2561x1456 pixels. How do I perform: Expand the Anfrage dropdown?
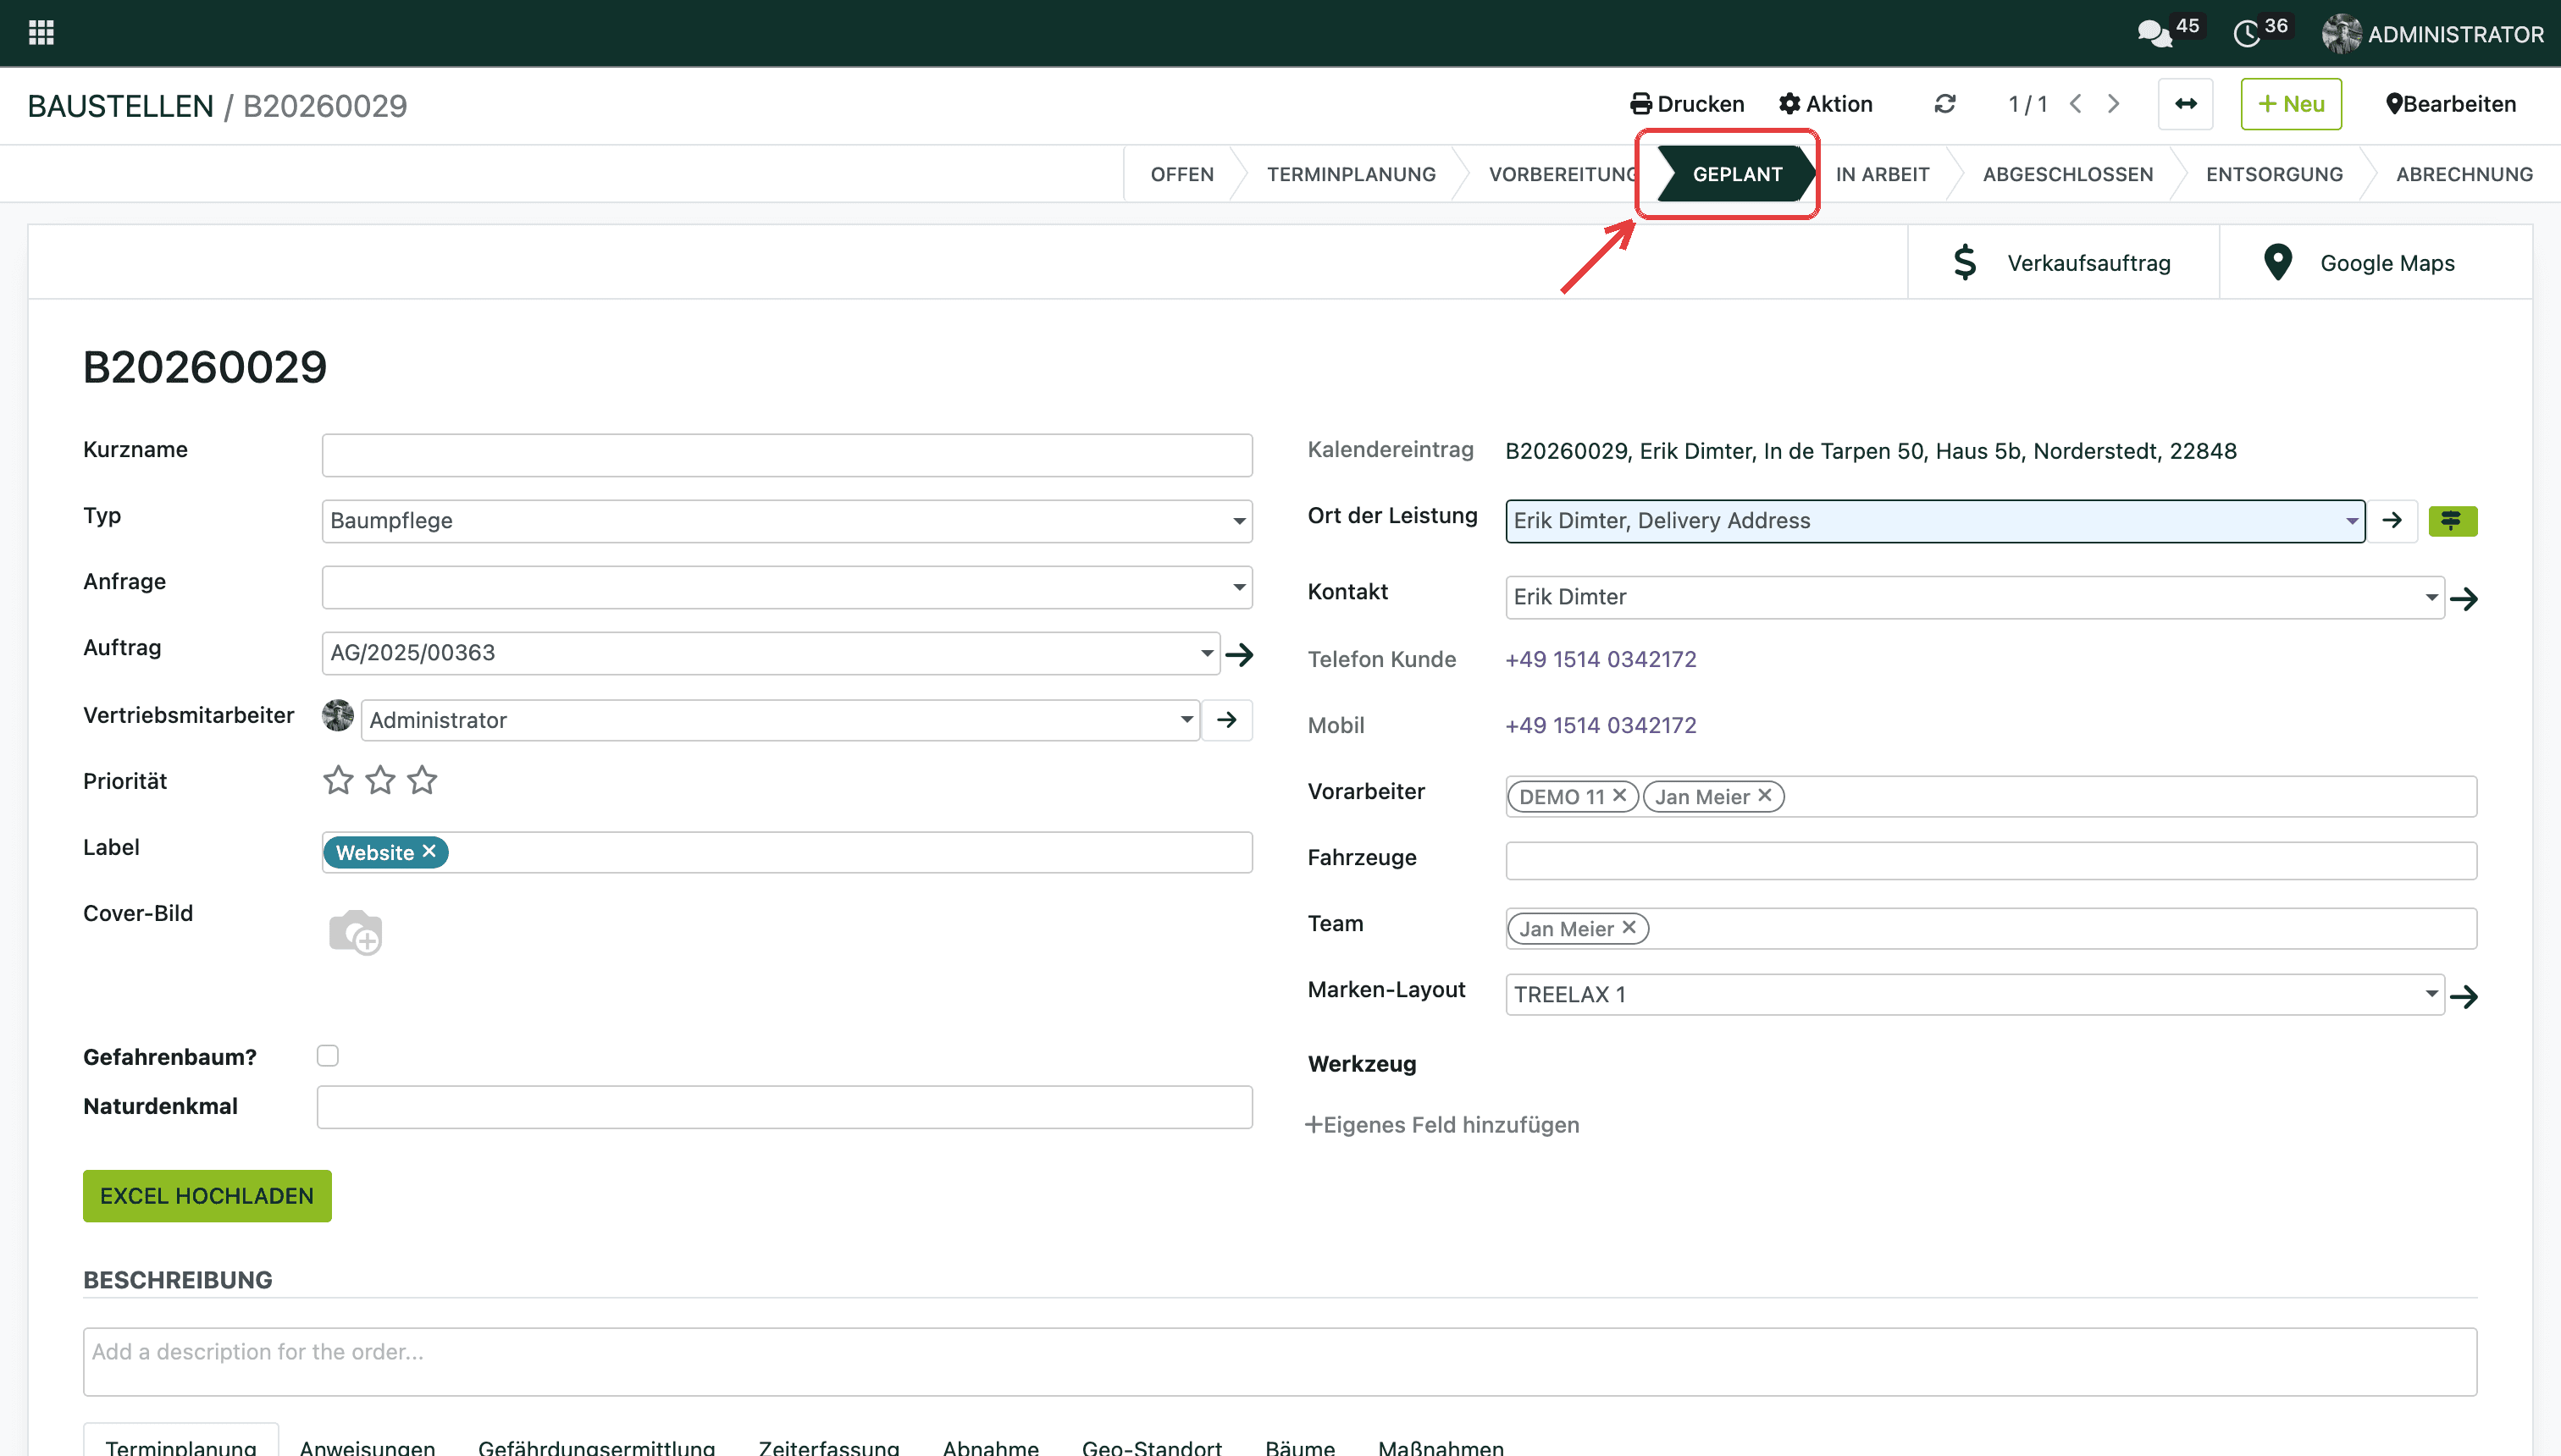(x=1238, y=587)
